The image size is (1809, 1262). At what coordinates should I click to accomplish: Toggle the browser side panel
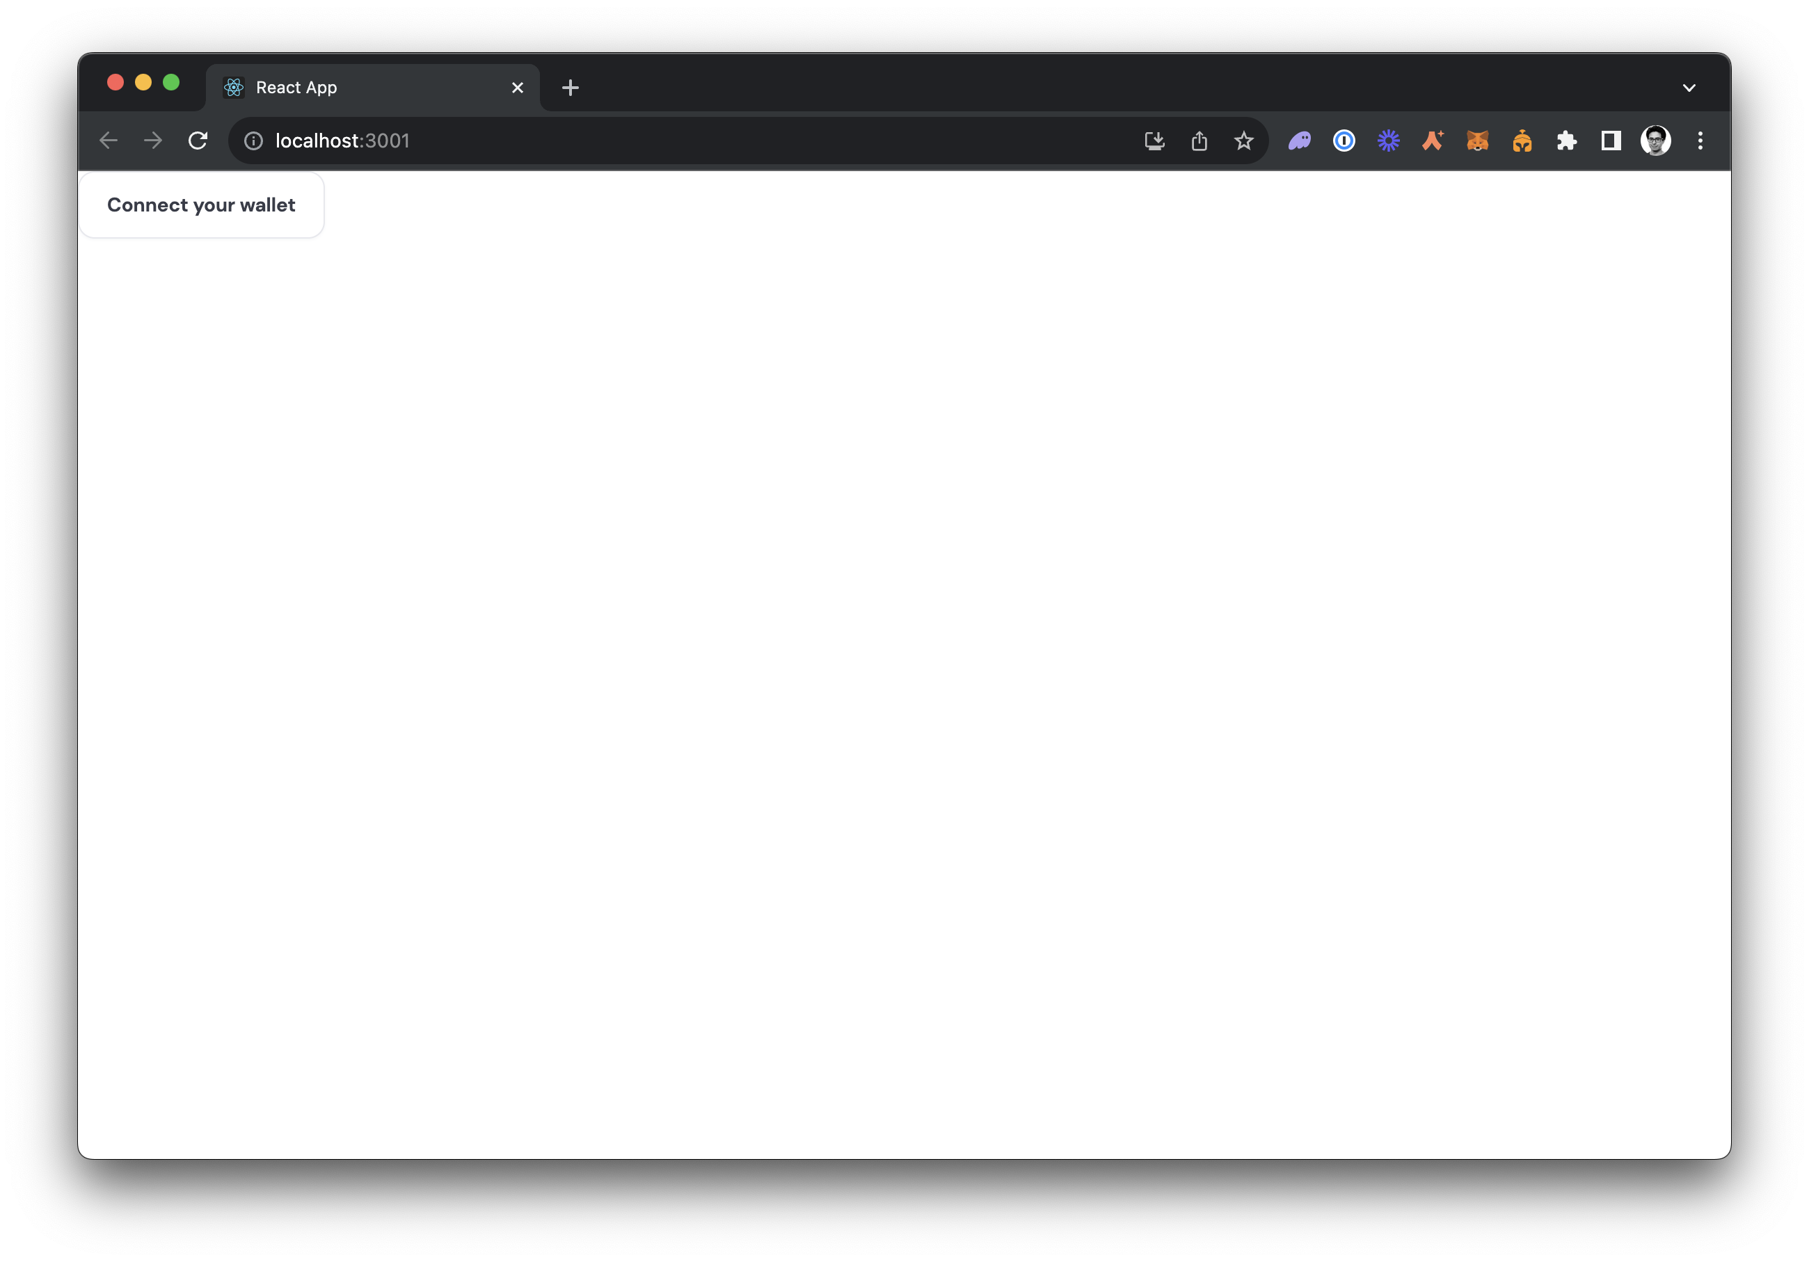1611,141
